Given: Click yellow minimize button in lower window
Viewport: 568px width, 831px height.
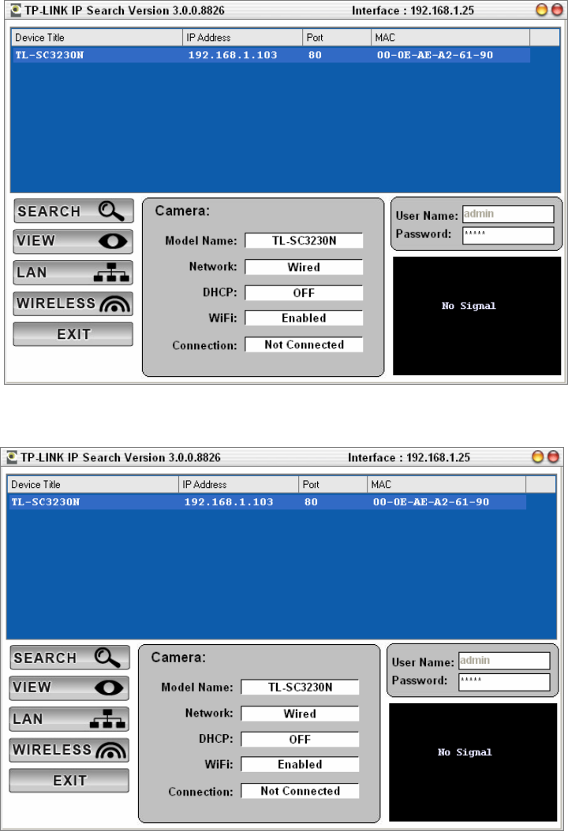Looking at the screenshot, I should tap(538, 456).
